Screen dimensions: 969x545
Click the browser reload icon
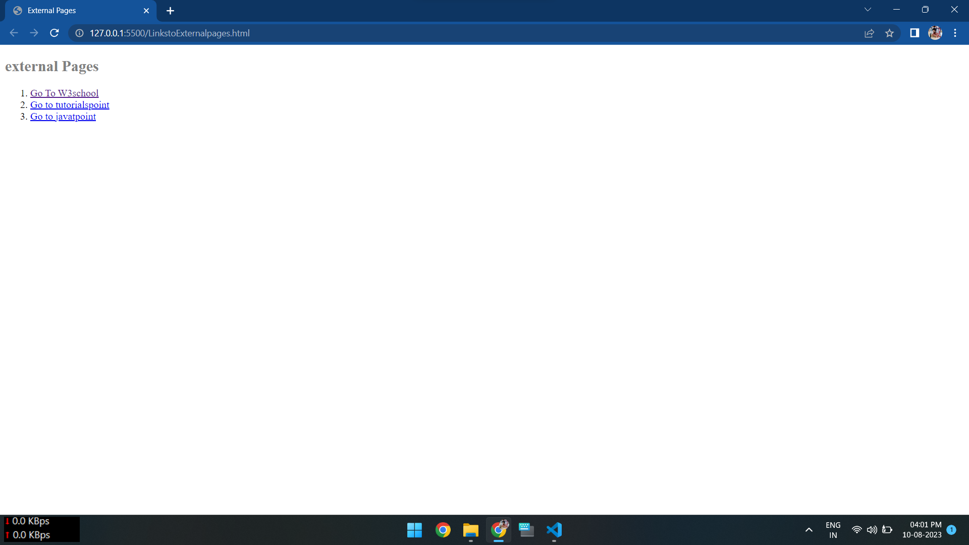coord(54,33)
